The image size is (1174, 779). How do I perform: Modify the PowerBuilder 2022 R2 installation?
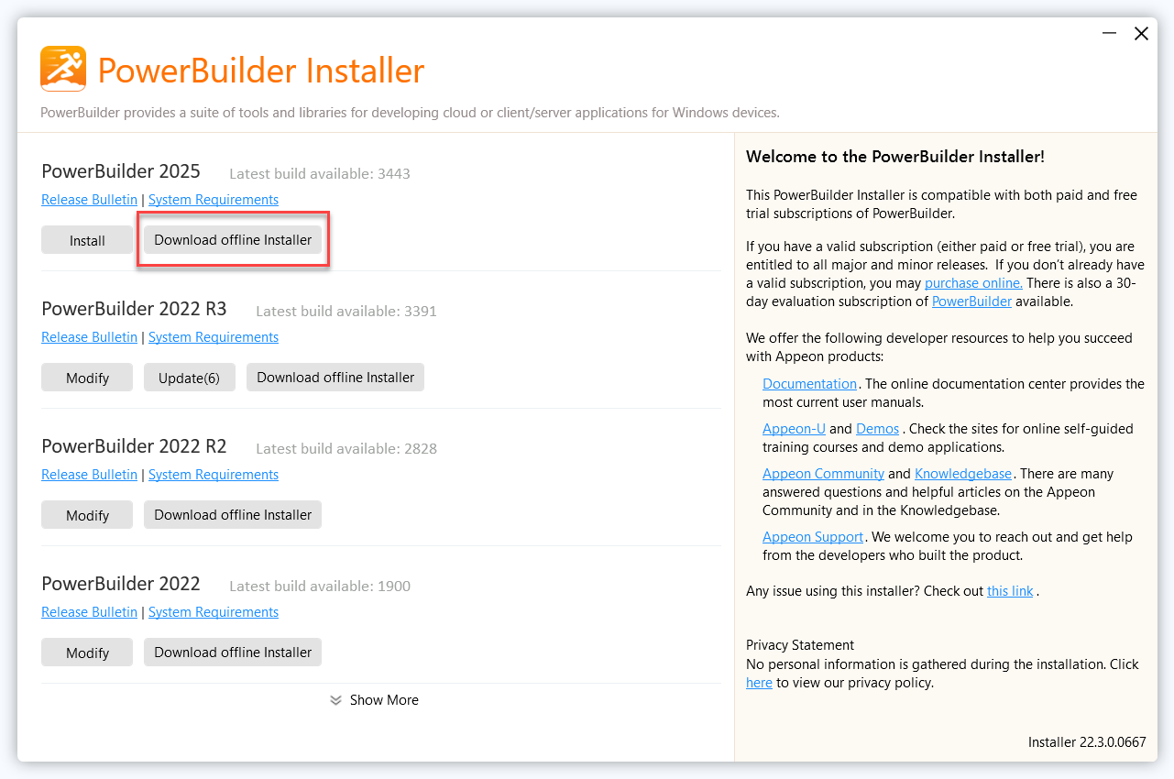pyautogui.click(x=87, y=515)
